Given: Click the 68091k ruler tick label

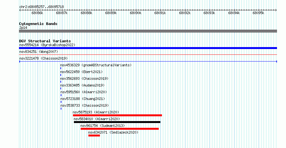Looking at the screenshot, I should [160, 13].
